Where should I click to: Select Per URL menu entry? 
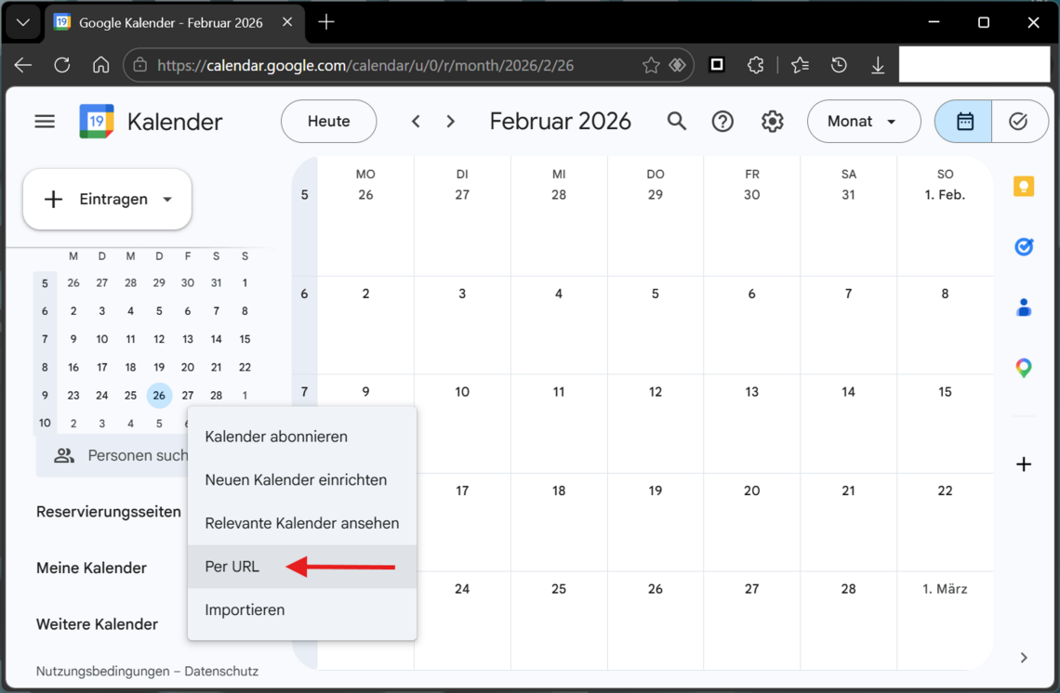pyautogui.click(x=232, y=567)
